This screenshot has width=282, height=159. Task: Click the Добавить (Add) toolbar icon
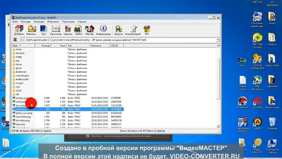[x=19, y=30]
